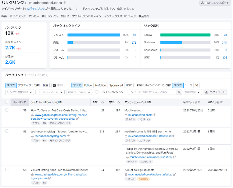Open muchneeded.com external link icon in header
233x188 pixels.
[x=64, y=3]
